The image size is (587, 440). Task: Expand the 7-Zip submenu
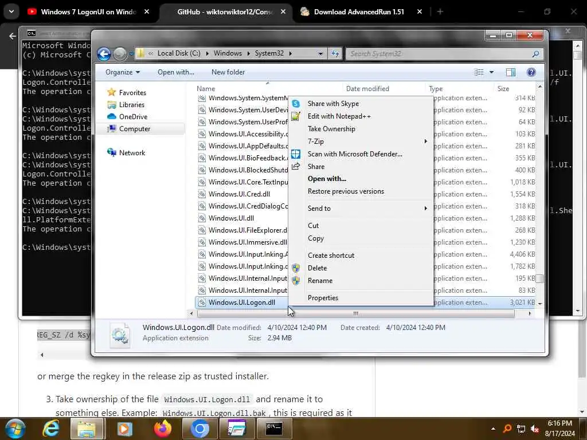[x=425, y=142]
